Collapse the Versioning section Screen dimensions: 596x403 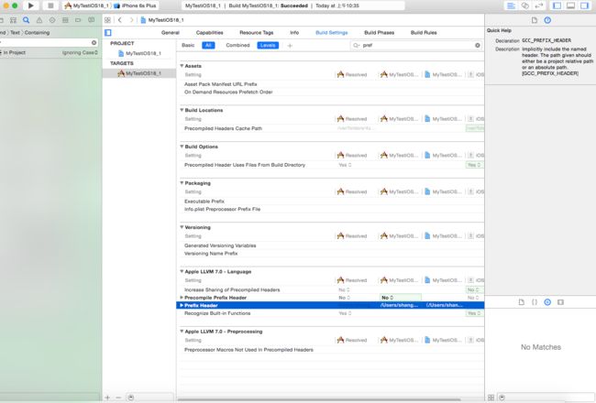tap(182, 227)
